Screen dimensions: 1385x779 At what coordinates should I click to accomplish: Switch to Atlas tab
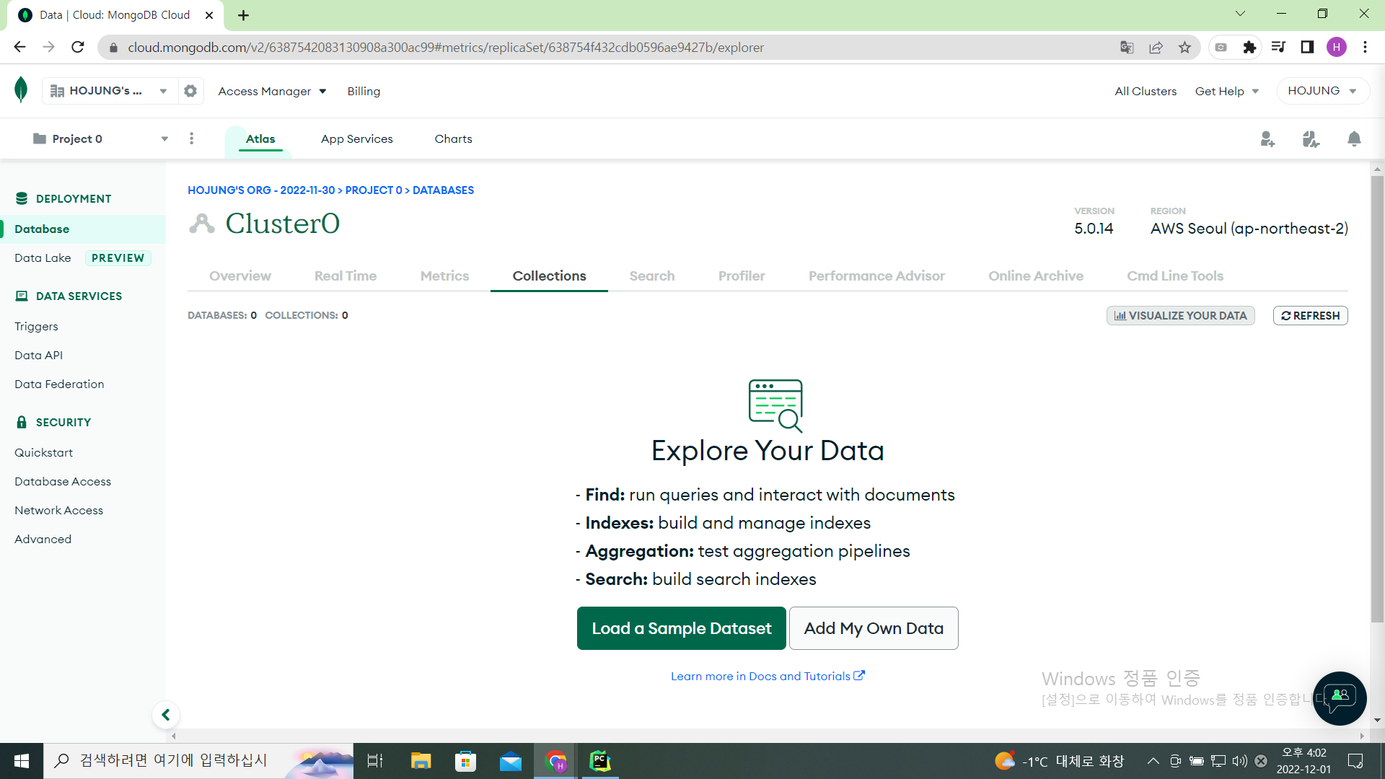(x=260, y=138)
